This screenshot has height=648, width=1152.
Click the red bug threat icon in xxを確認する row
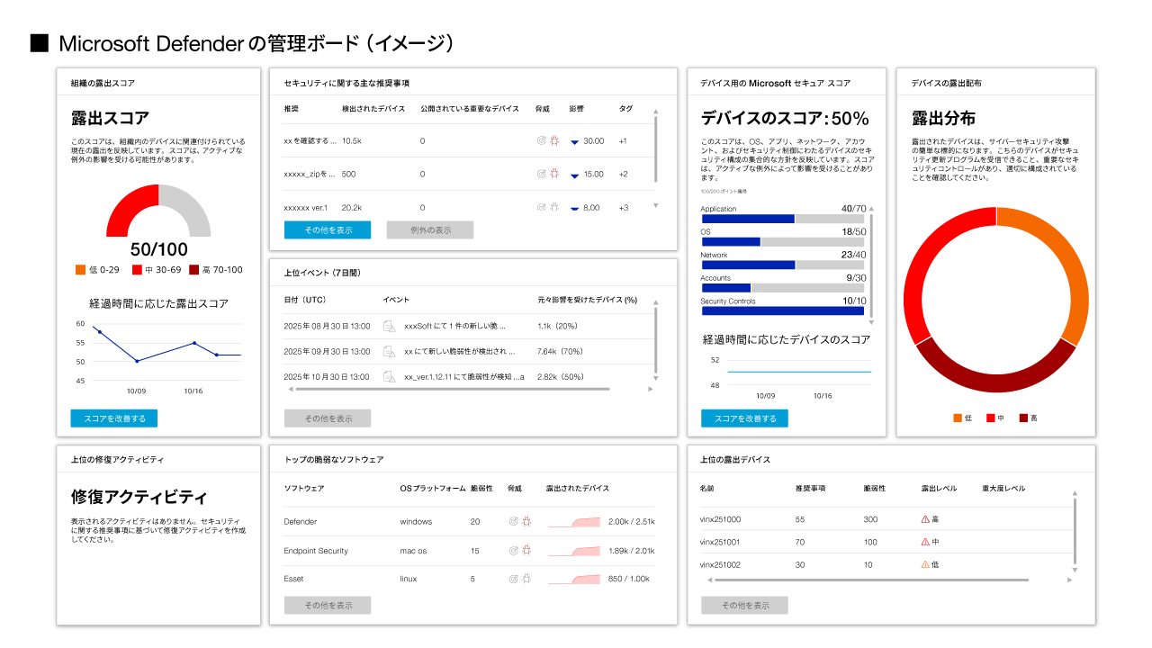(x=554, y=141)
